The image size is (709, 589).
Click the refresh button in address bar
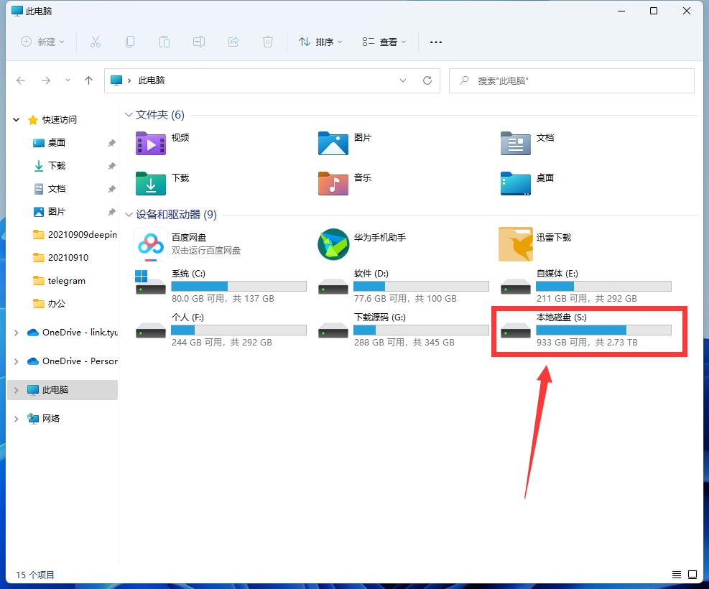pos(427,80)
